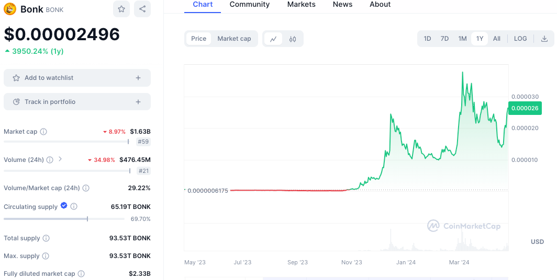Click info icon next to Circulating supply
The image size is (557, 280).
pos(73,206)
